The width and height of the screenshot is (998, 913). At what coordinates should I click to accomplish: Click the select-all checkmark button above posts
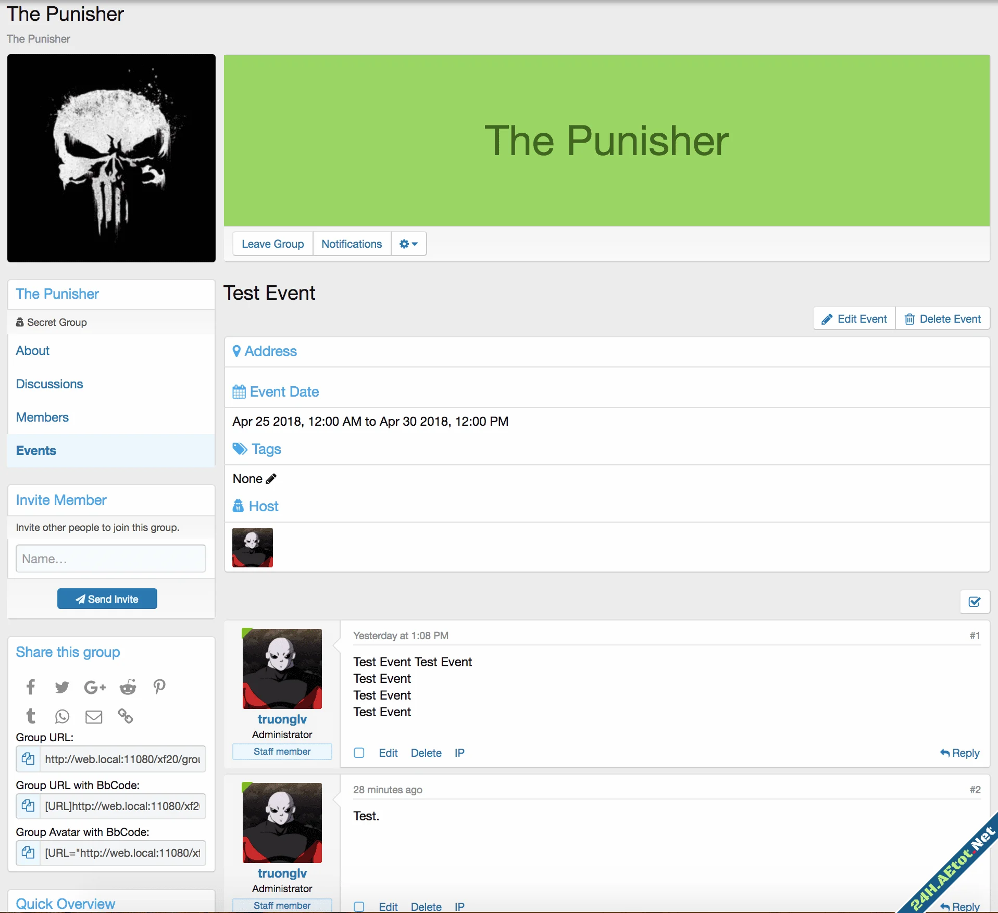tap(975, 602)
